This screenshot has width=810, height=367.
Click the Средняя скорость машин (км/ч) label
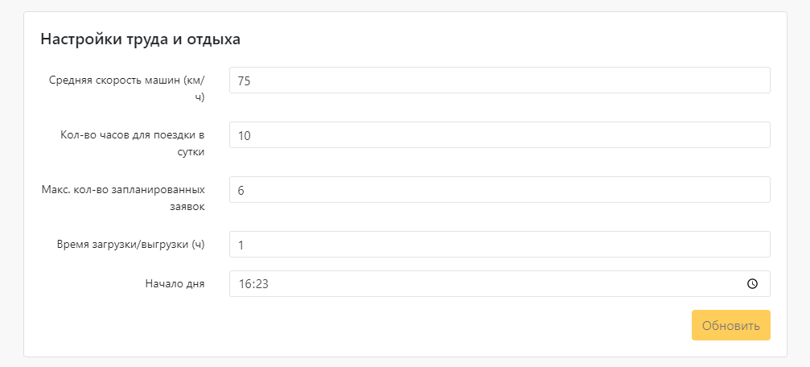pyautogui.click(x=126, y=88)
